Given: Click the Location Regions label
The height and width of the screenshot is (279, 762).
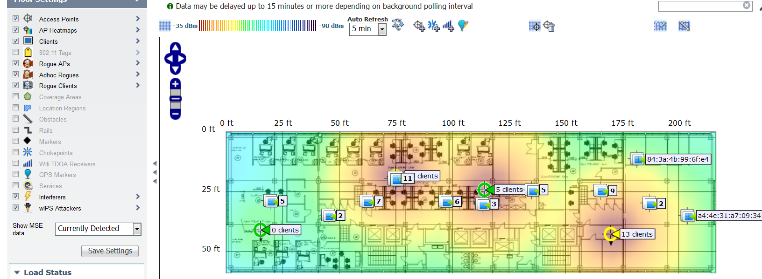Looking at the screenshot, I should click(x=62, y=108).
